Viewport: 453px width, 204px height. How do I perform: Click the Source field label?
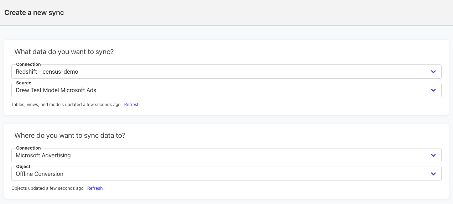[24, 83]
